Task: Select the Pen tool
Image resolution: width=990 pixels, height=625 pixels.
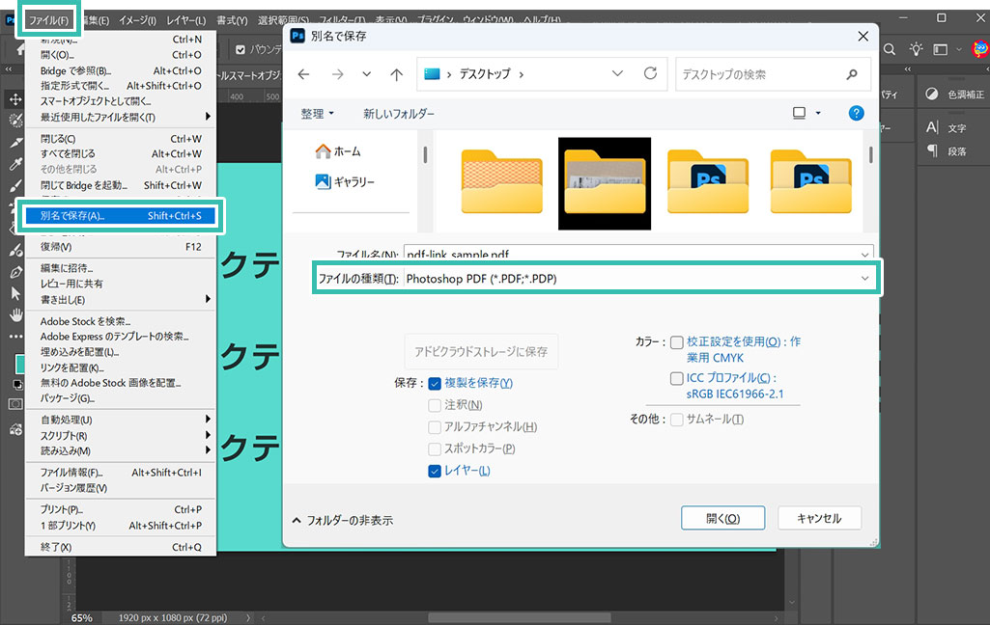Action: [x=15, y=272]
